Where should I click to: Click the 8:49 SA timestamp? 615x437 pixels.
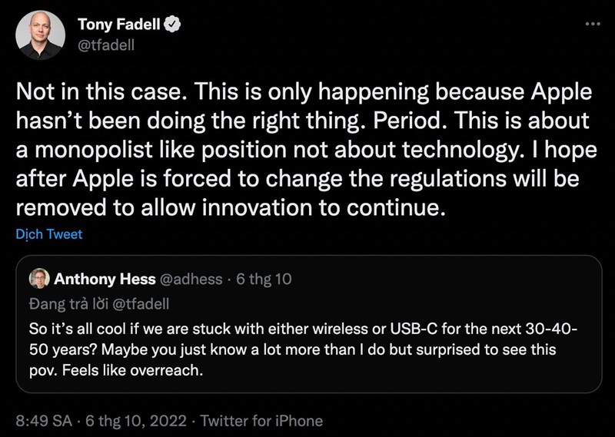(x=44, y=421)
